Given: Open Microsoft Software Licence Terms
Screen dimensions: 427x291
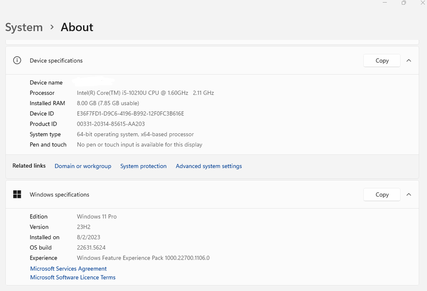Looking at the screenshot, I should 73,277.
